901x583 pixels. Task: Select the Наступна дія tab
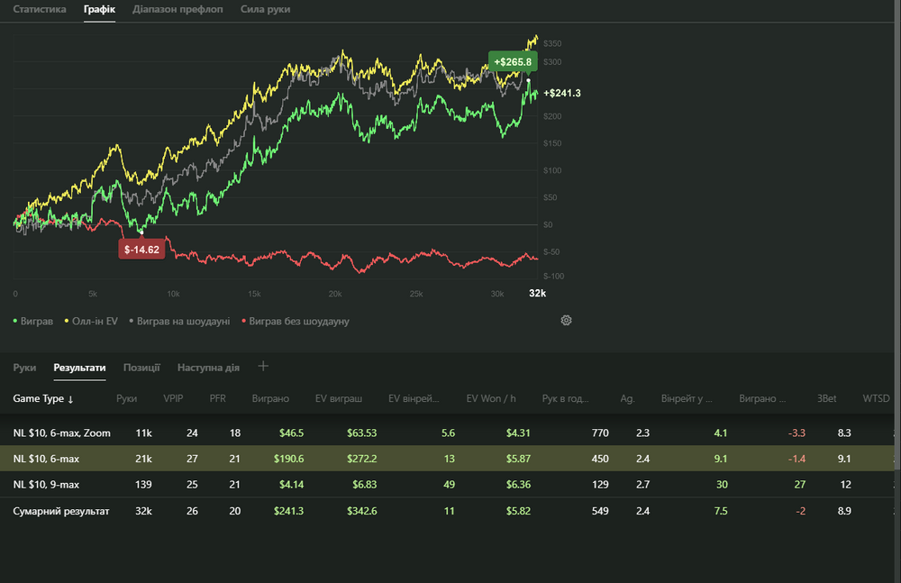pos(208,368)
